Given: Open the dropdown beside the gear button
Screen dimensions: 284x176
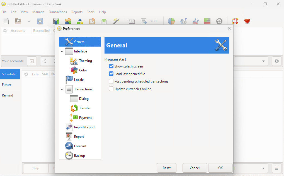Looking at the screenshot, I should tap(252, 61).
